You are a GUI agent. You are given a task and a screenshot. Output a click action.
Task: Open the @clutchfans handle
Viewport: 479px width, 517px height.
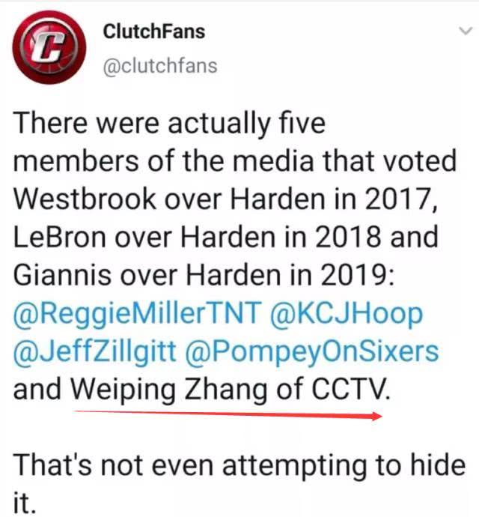(160, 66)
